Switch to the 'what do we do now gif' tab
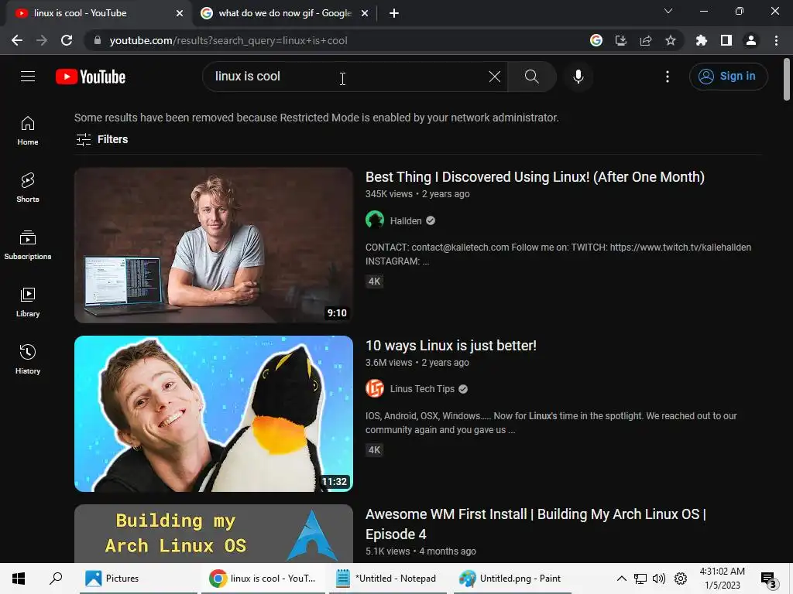The width and height of the screenshot is (793, 594). [285, 13]
